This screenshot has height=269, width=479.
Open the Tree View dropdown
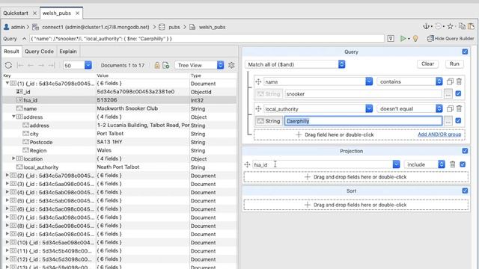[220, 65]
